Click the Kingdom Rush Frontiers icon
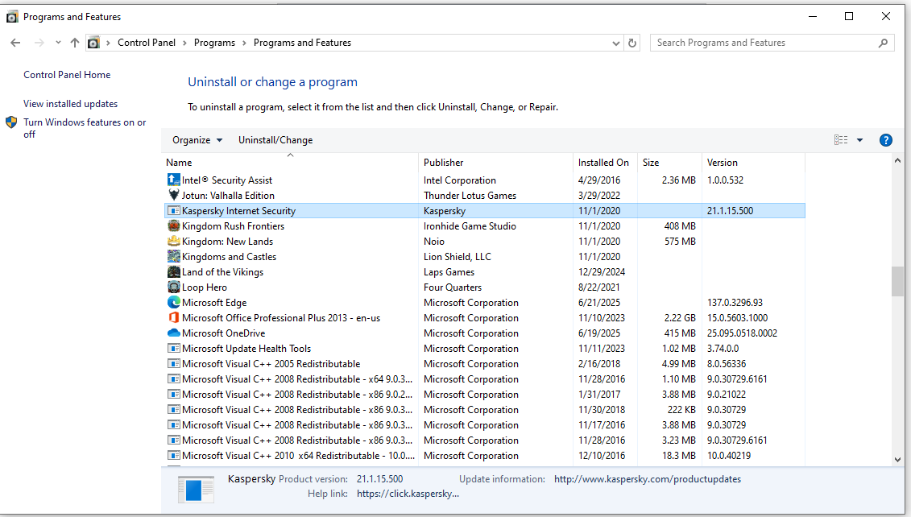The image size is (911, 517). (173, 225)
